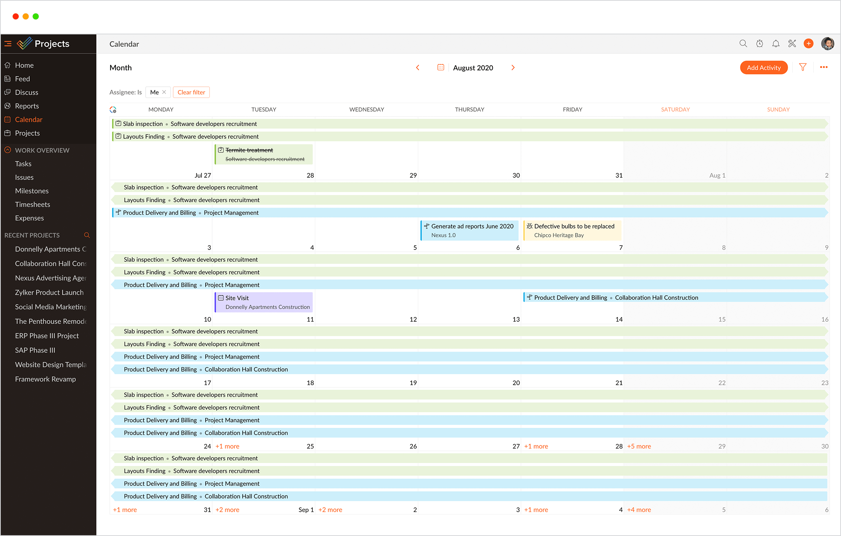The width and height of the screenshot is (841, 536).
Task: Click the Add Activity button
Action: pos(764,68)
